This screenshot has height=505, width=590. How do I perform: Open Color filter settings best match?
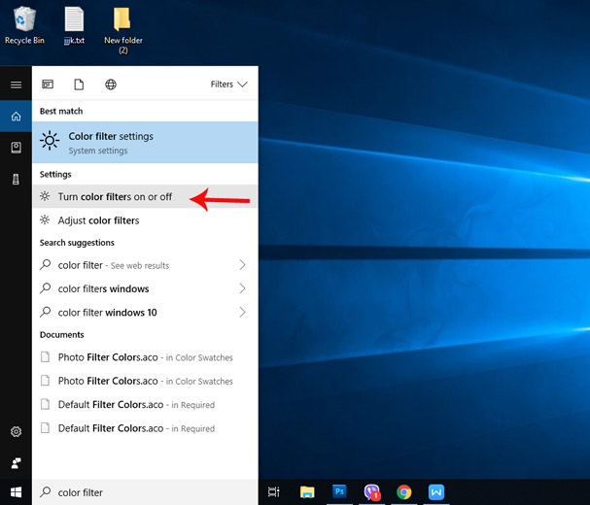(x=145, y=143)
